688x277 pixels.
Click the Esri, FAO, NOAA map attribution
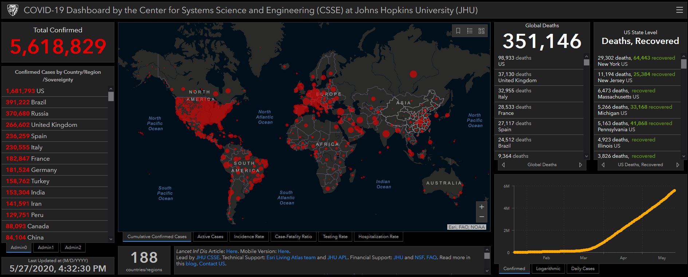pos(467,227)
